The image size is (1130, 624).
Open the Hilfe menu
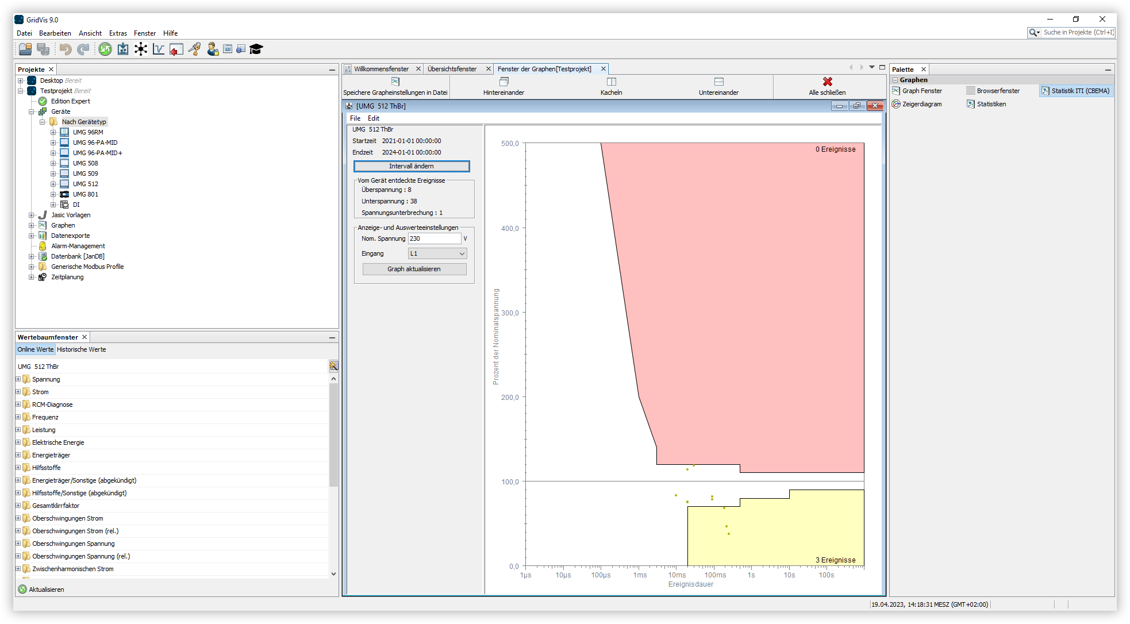[x=170, y=33]
